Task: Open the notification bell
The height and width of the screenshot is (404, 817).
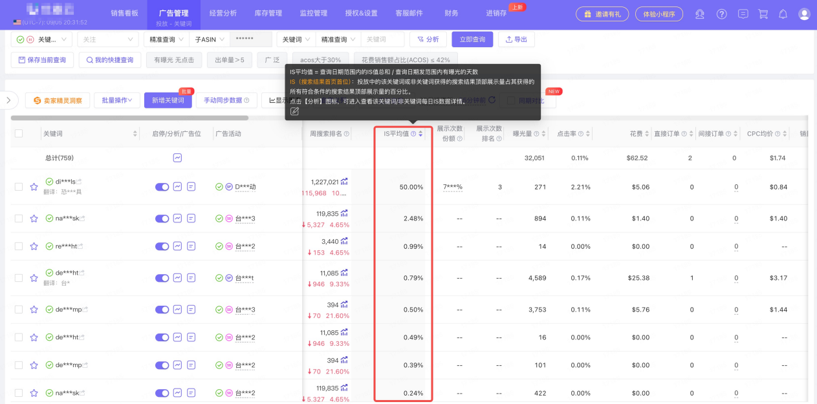Action: 783,14
